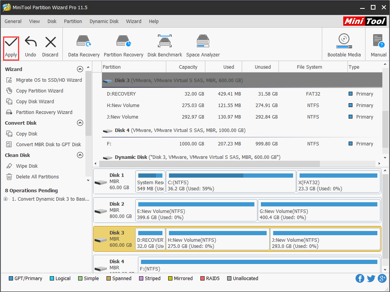Viewport: 390px width, 292px height.
Task: Collapse the Convert Disk section
Action: [x=80, y=123]
